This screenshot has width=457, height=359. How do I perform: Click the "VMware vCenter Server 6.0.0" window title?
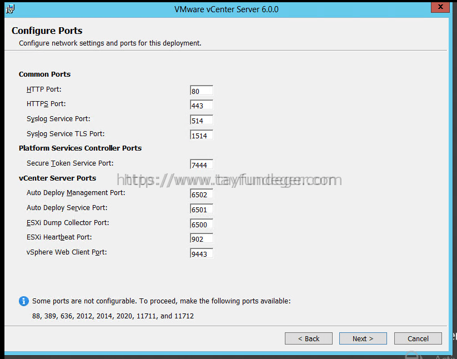click(227, 9)
